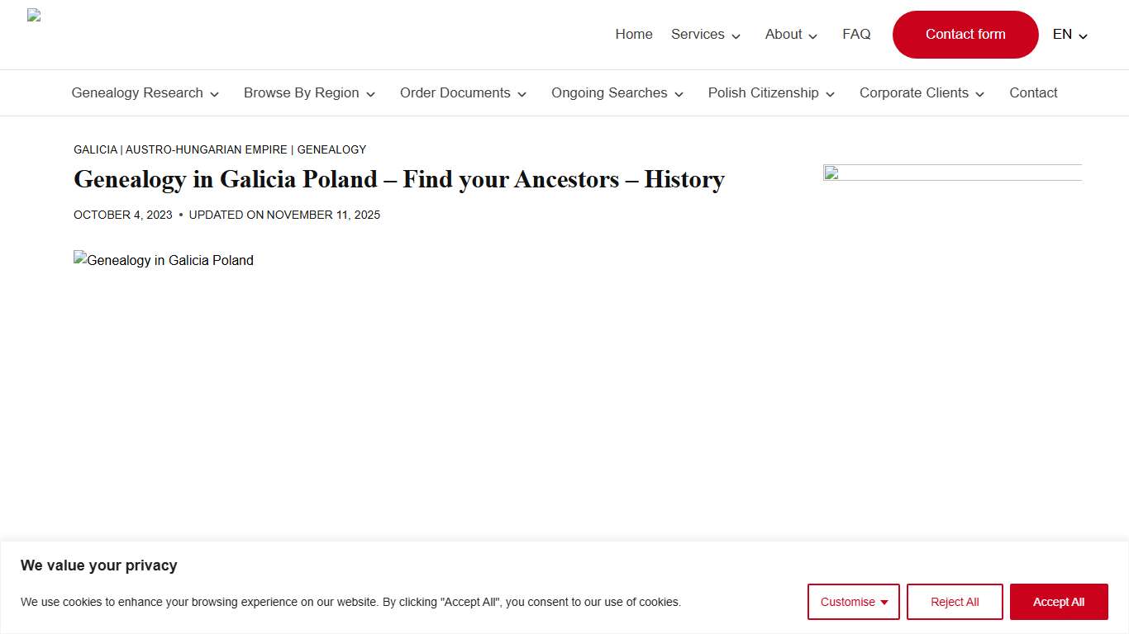Open the Customise cookie options
This screenshot has height=634, width=1129.
click(853, 602)
